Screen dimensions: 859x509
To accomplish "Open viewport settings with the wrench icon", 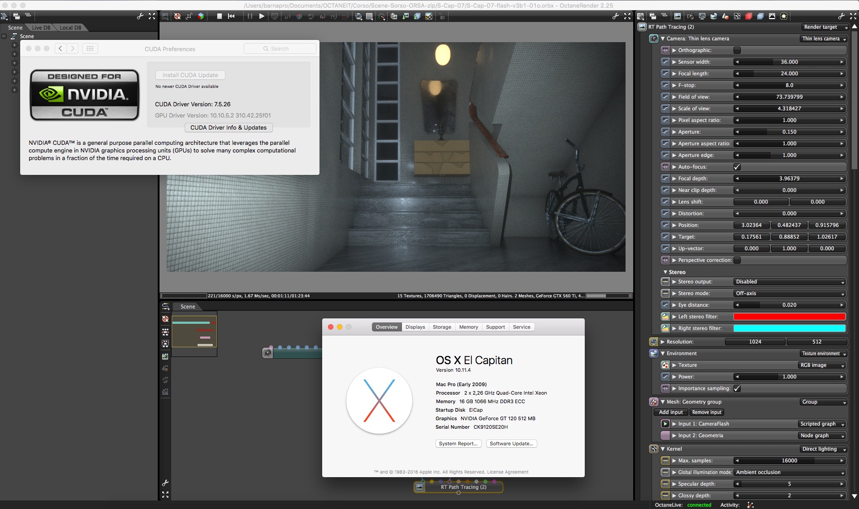I will tap(616, 16).
